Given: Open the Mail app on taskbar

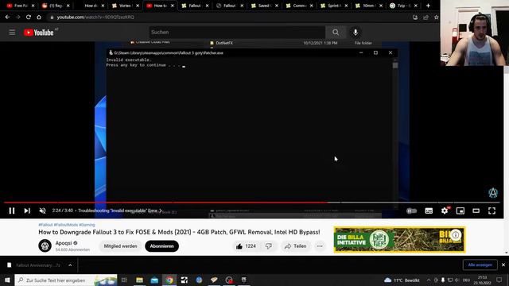Looking at the screenshot, I should tap(154, 280).
